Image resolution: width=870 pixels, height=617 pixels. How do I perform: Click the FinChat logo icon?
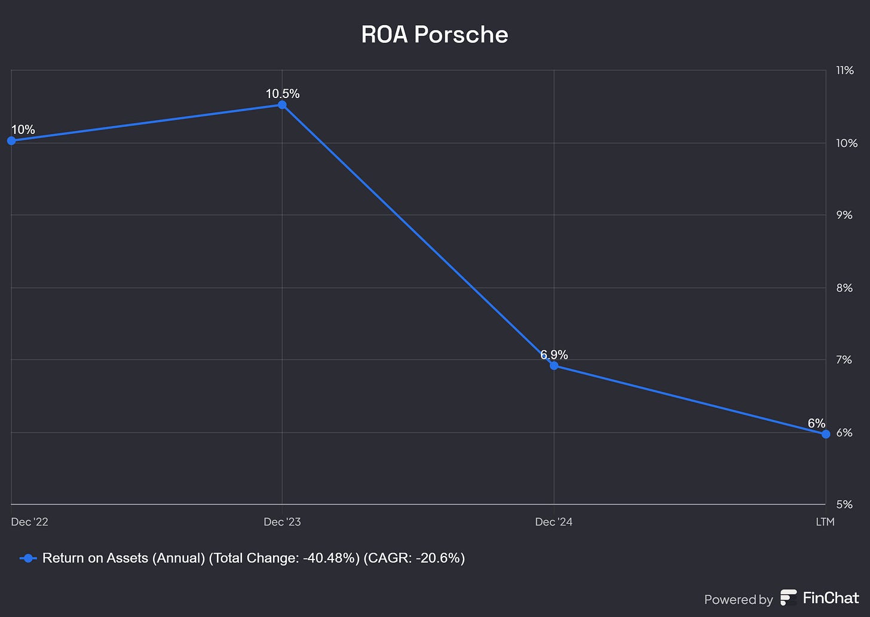coord(789,598)
